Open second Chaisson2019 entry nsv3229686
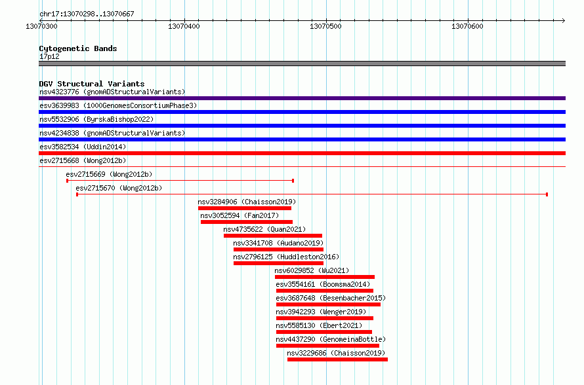The image size is (584, 385). pos(336,353)
